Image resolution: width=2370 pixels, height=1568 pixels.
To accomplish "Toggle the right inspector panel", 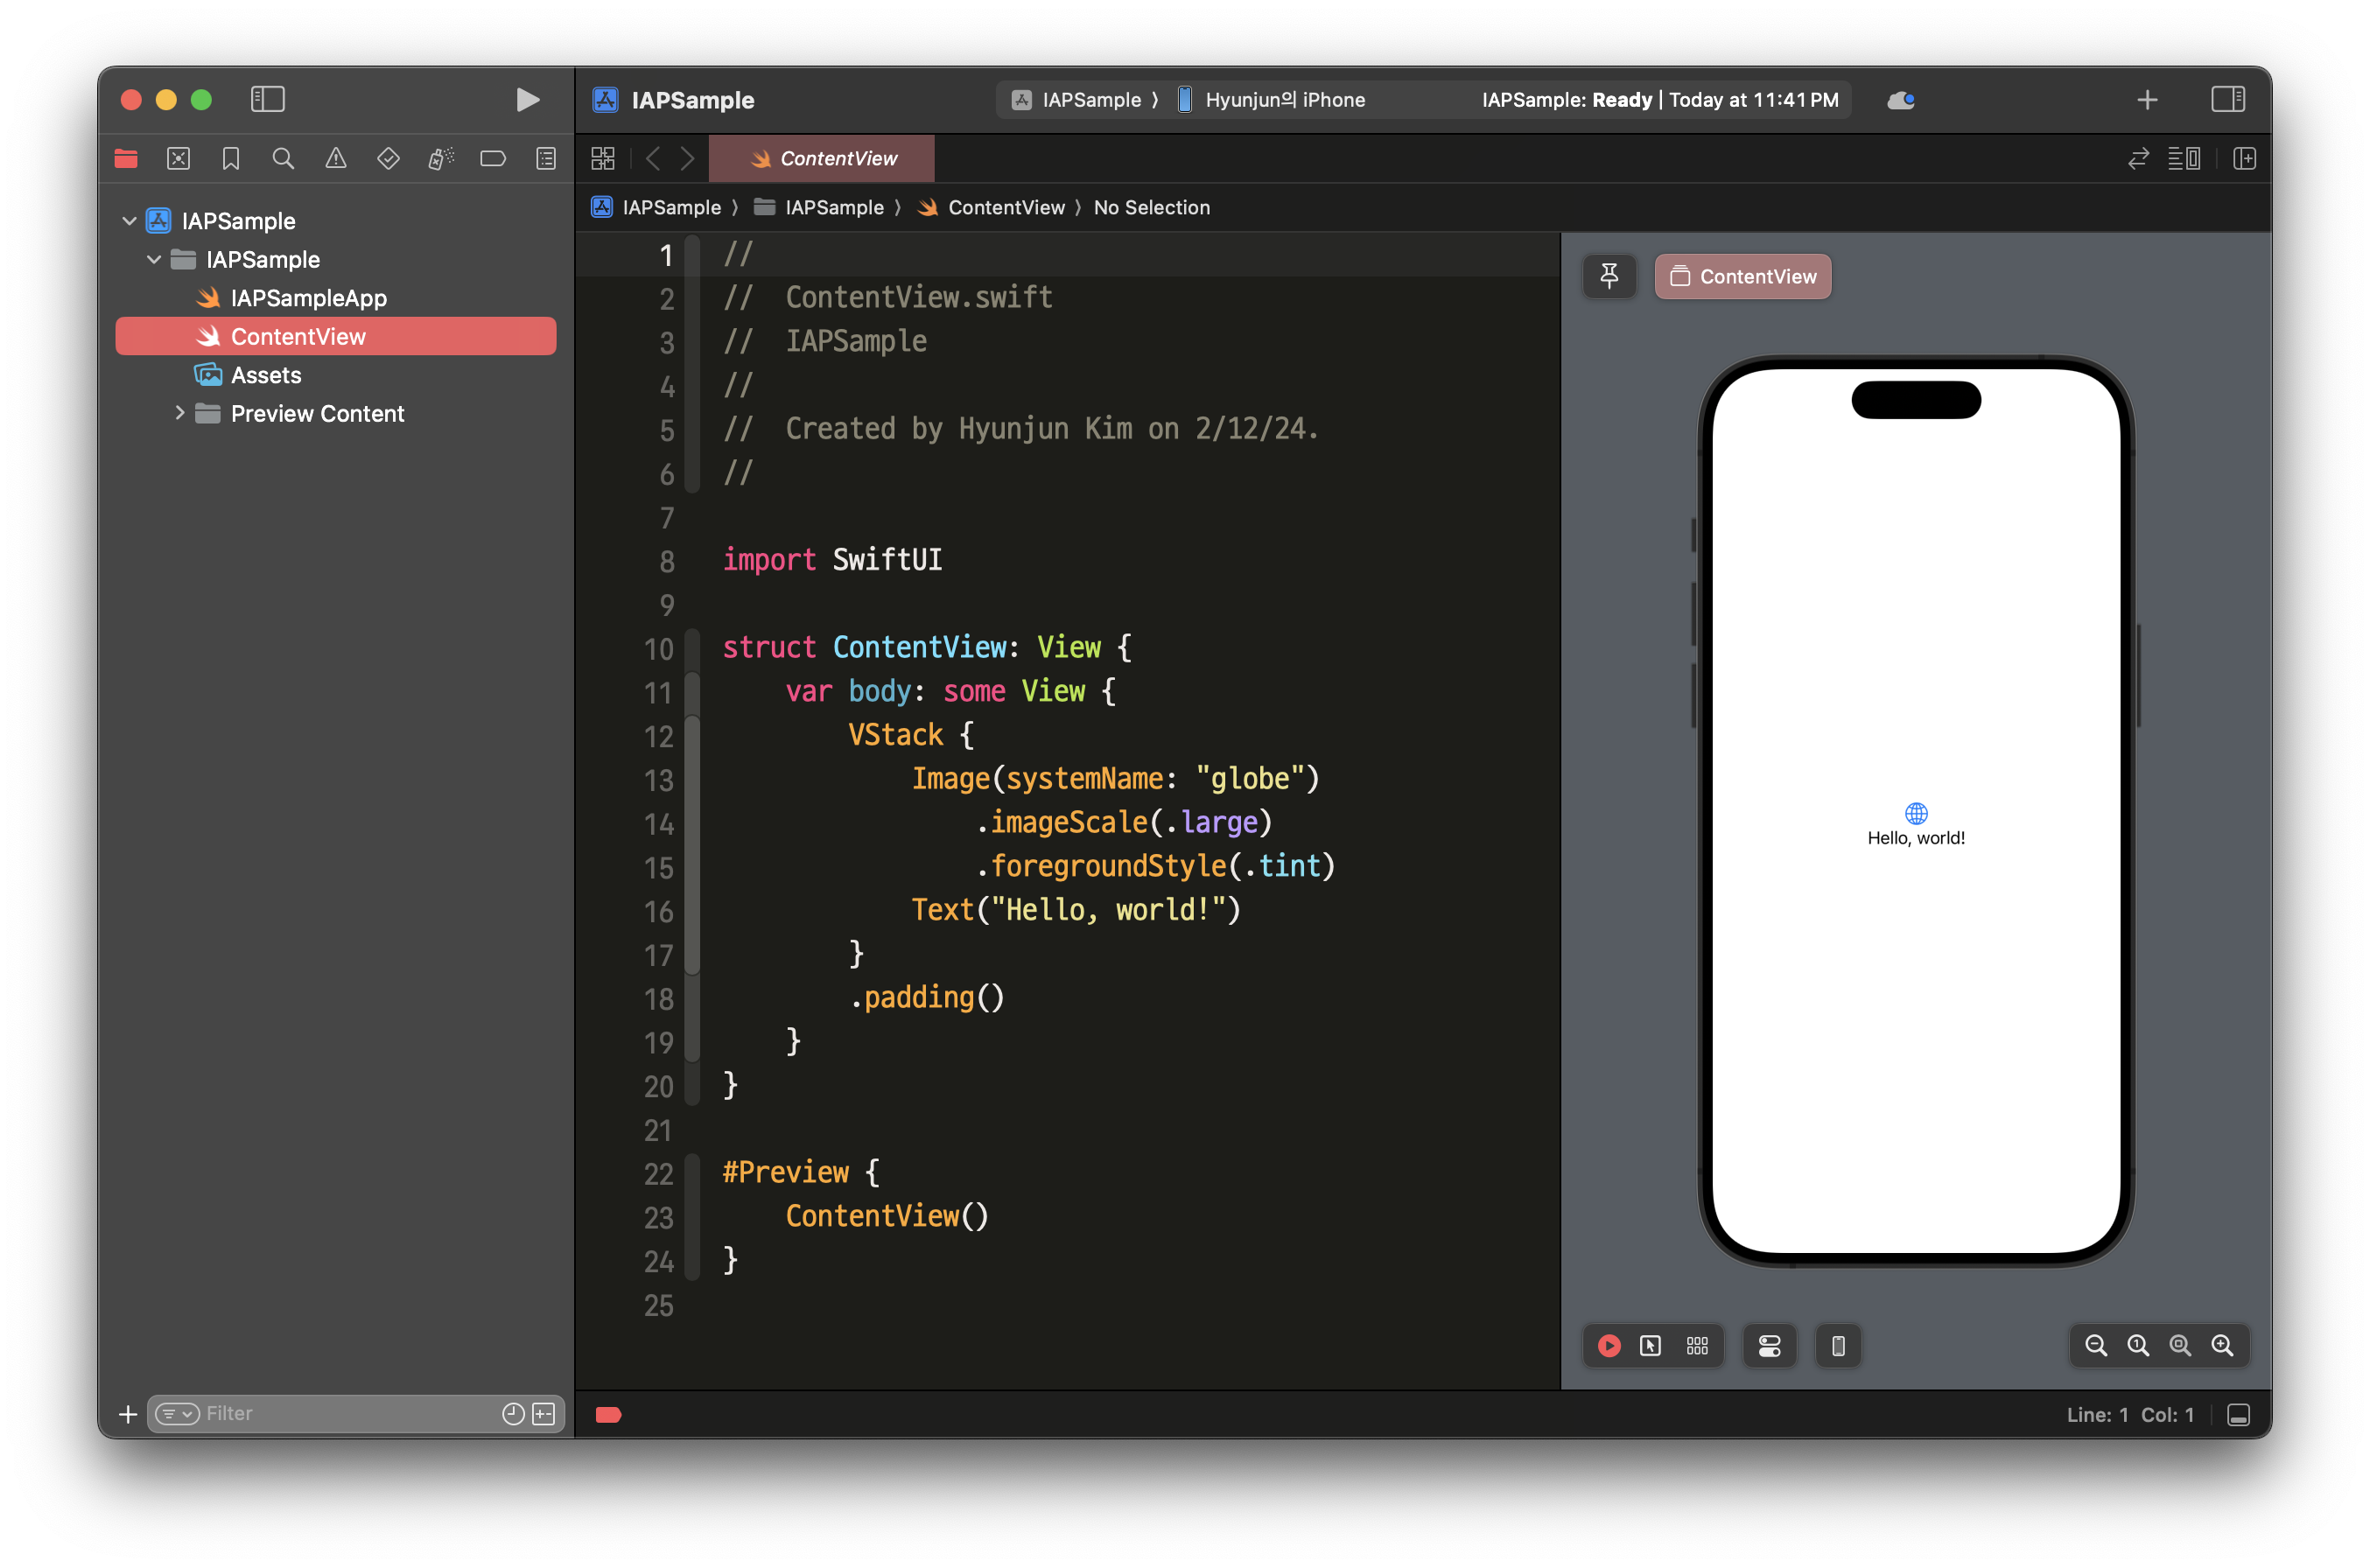I will click(2227, 100).
